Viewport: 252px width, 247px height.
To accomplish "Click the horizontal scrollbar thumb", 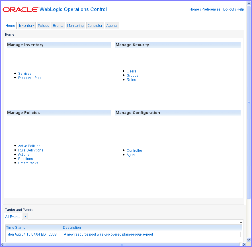I will (122, 244).
